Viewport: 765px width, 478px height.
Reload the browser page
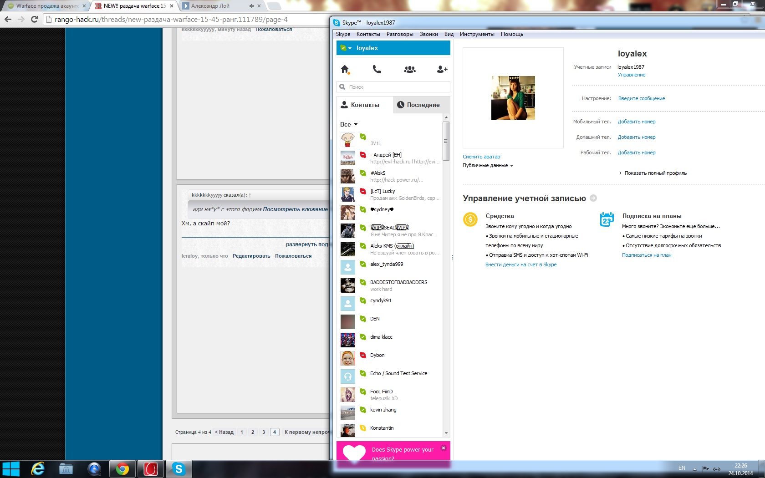click(x=34, y=19)
